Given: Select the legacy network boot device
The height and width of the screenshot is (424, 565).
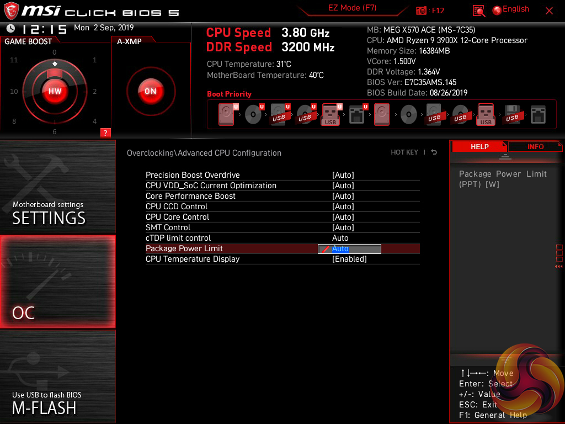Looking at the screenshot, I should tap(538, 114).
